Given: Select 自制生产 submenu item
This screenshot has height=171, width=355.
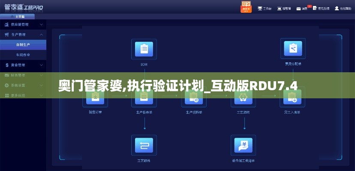Looking at the screenshot, I should 23,45.
